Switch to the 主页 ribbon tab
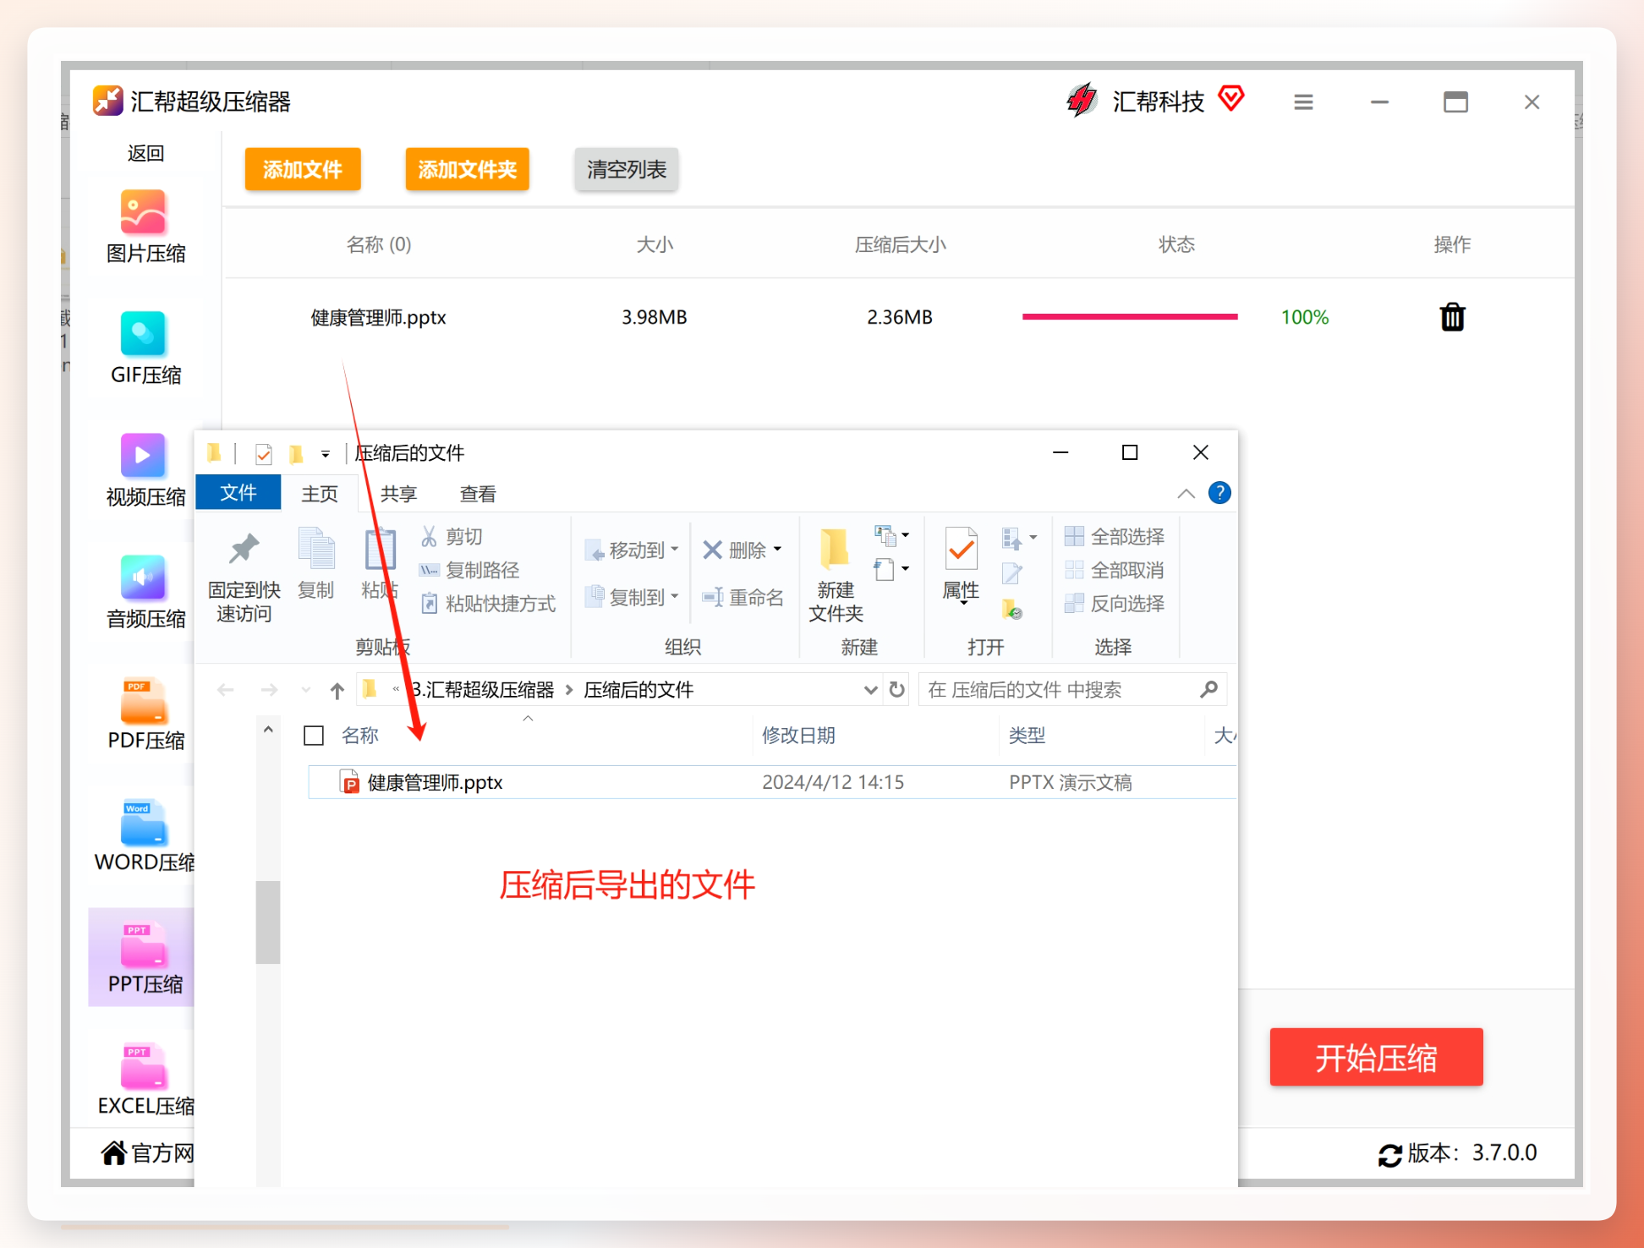Viewport: 1644px width, 1248px height. click(x=320, y=494)
